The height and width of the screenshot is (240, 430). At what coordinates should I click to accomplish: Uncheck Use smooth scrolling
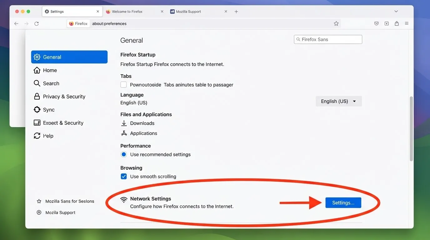click(x=124, y=176)
